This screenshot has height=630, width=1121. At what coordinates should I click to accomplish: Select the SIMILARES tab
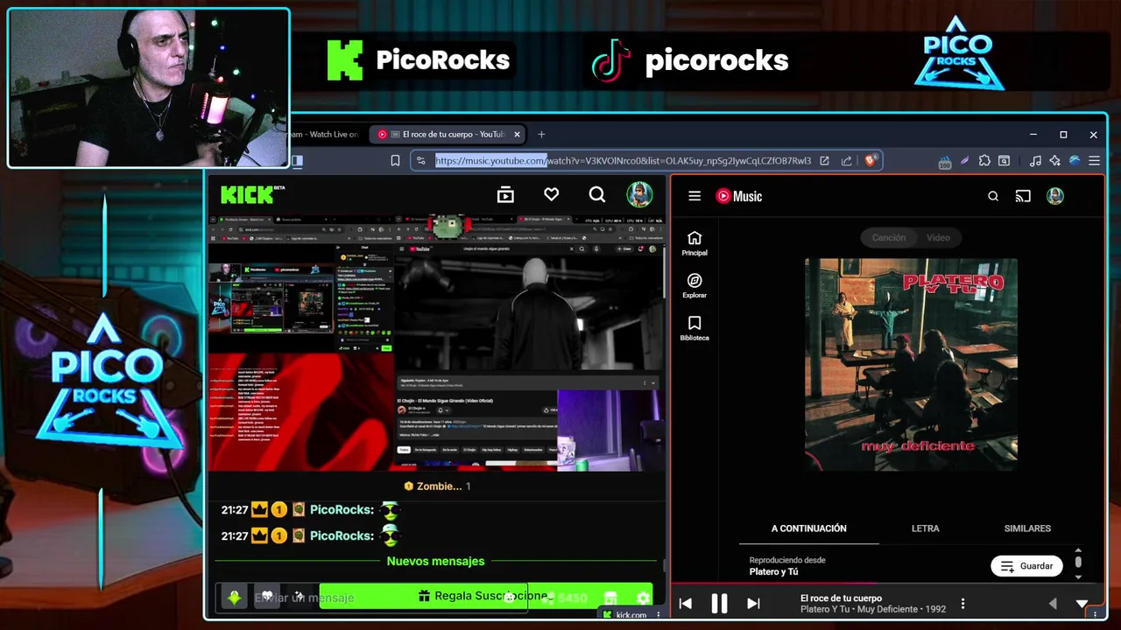pyautogui.click(x=1027, y=528)
